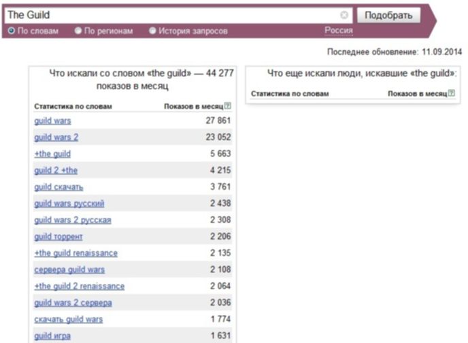
Task: Click left table header 'Статистика по словам'
Action: pyautogui.click(x=73, y=106)
